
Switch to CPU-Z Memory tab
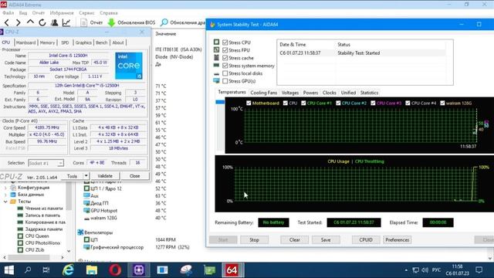[48, 42]
